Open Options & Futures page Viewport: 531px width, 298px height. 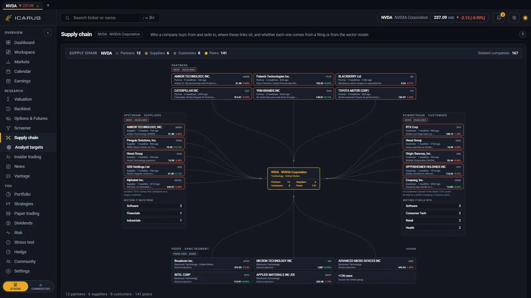point(28,119)
